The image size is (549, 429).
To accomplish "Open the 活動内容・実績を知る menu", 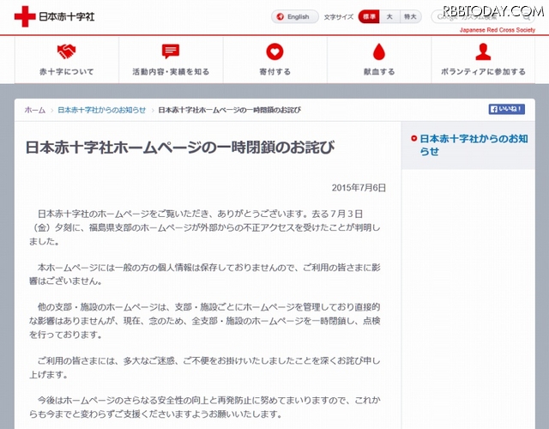I will (171, 60).
